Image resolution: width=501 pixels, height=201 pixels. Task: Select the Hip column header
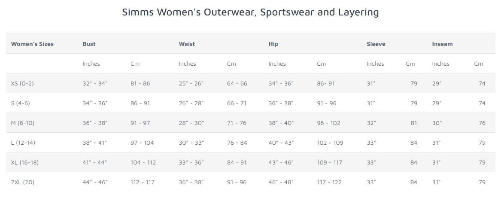(x=273, y=44)
